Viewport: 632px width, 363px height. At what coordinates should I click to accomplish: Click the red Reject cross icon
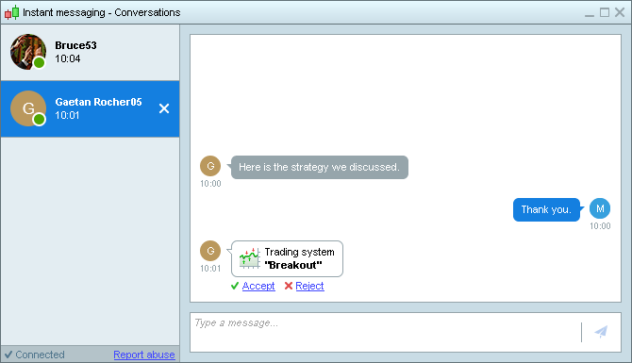pyautogui.click(x=289, y=286)
